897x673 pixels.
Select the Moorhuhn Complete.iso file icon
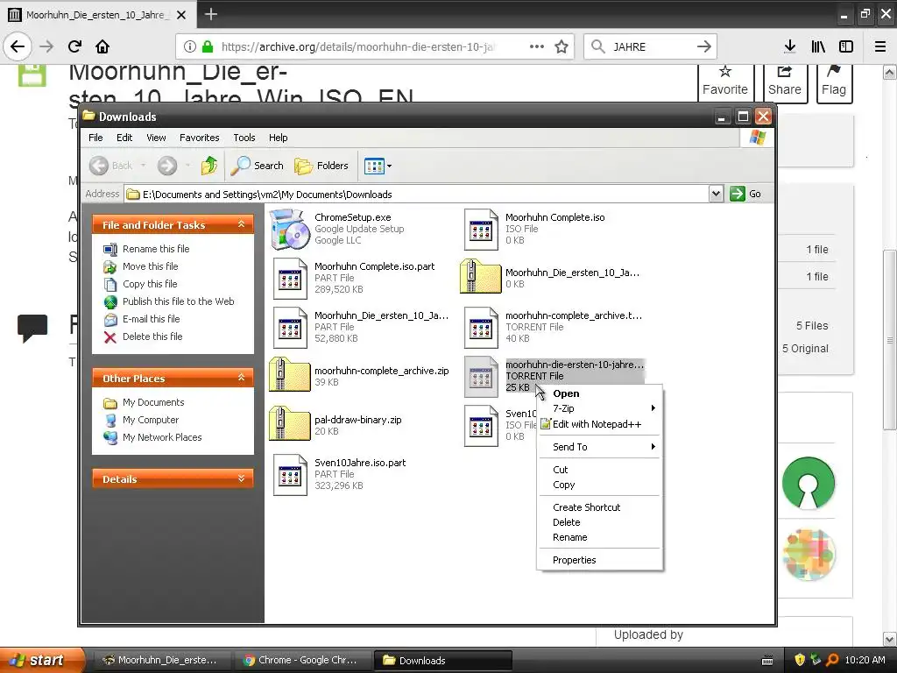click(481, 229)
